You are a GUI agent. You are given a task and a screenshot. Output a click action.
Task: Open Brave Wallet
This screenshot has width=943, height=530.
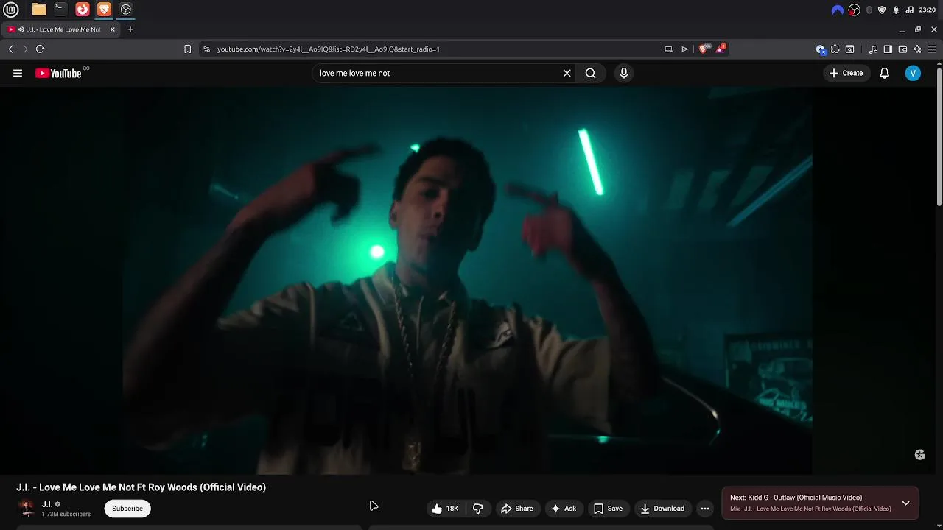(902, 49)
